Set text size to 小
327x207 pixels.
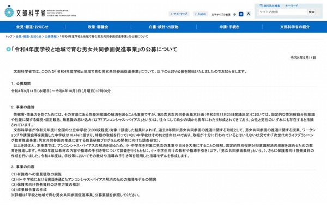pos(234,14)
